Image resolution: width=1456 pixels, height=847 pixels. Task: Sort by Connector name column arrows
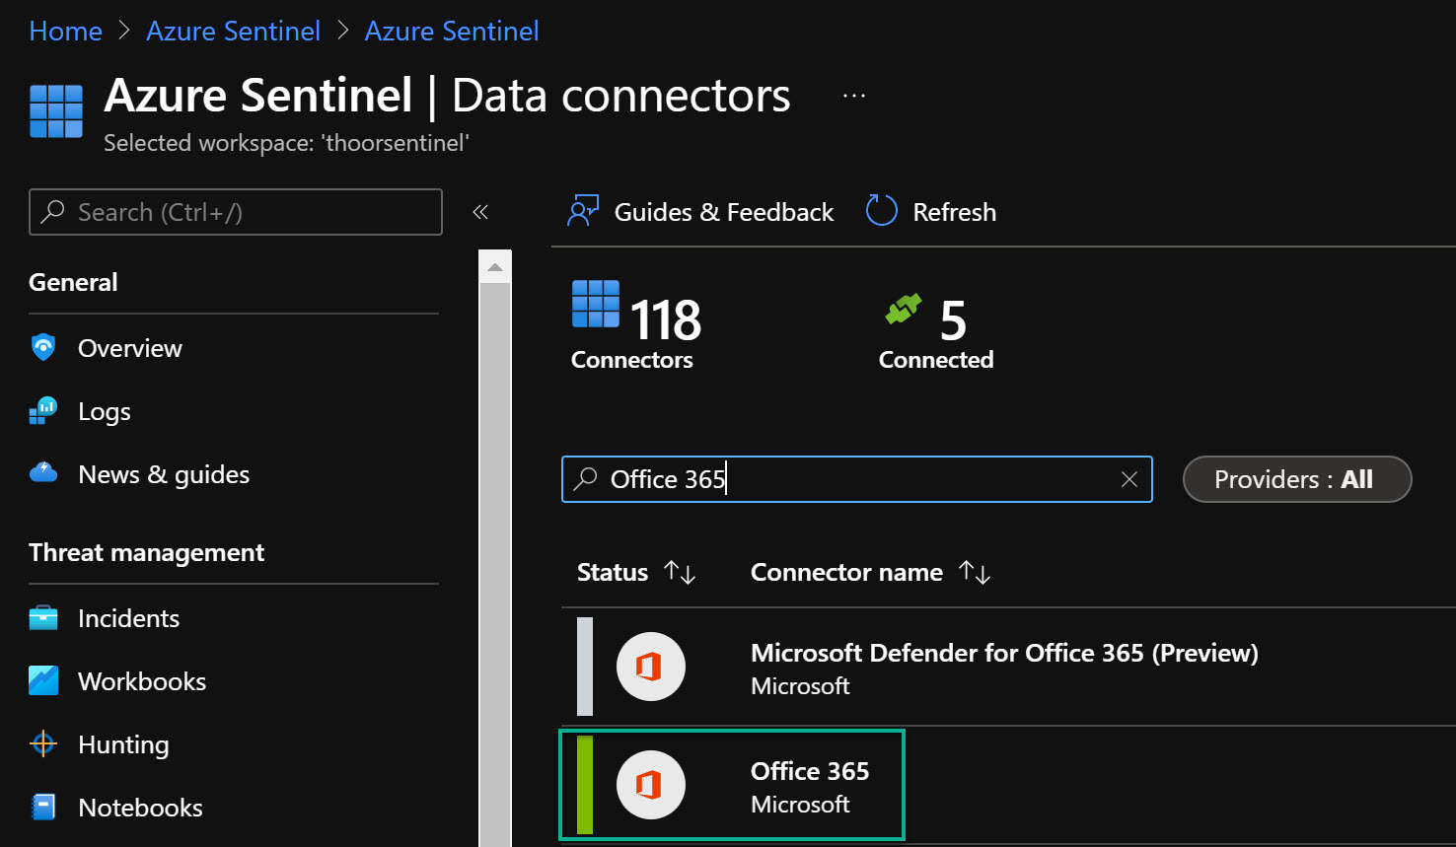975,572
